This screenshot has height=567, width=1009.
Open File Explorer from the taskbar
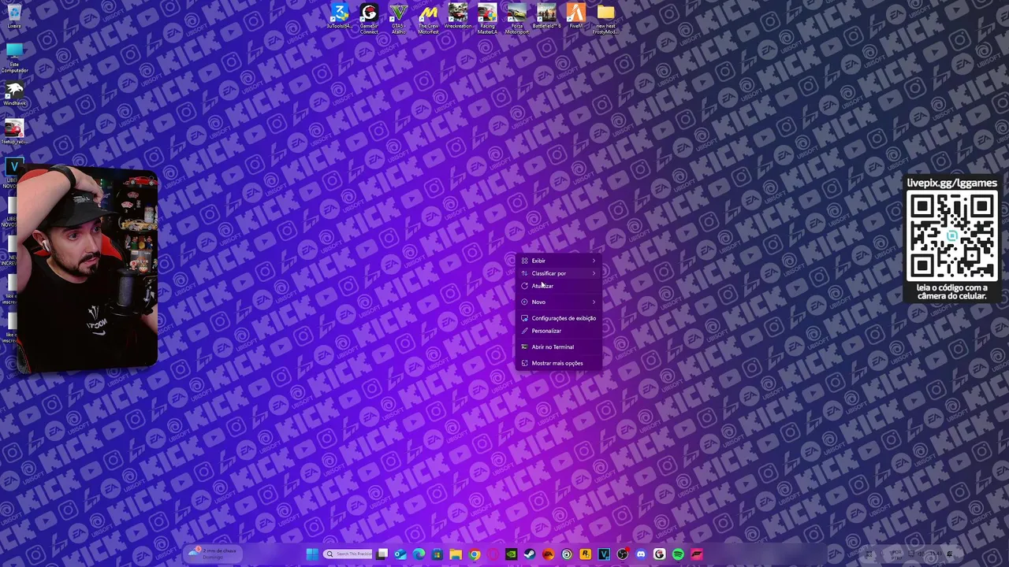click(456, 554)
